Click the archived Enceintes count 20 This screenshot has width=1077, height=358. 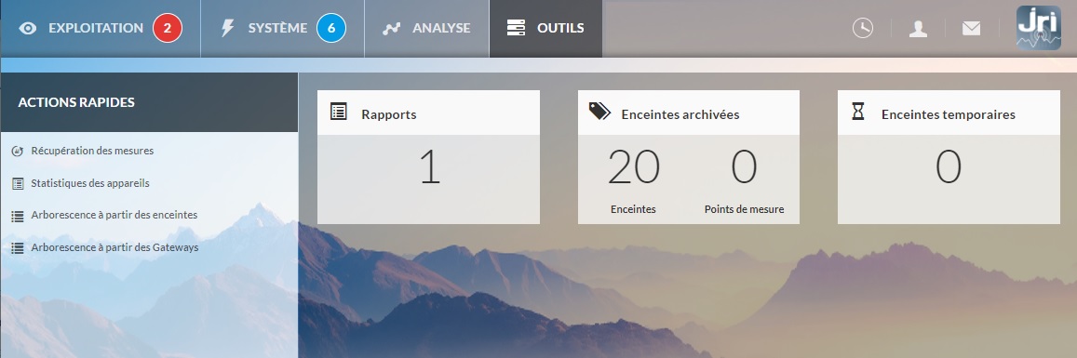pos(633,167)
